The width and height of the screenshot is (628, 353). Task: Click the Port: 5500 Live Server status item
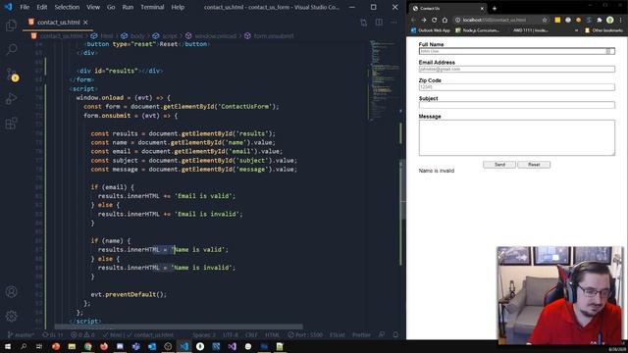pos(305,334)
